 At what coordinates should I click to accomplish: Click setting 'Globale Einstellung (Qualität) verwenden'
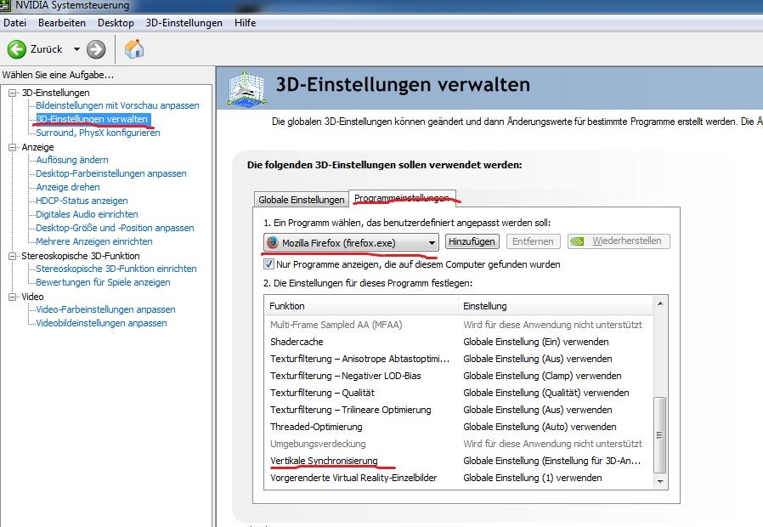(x=546, y=394)
